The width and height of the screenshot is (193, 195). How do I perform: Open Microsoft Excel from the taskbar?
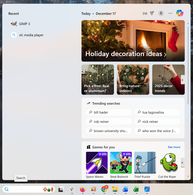click(x=136, y=189)
